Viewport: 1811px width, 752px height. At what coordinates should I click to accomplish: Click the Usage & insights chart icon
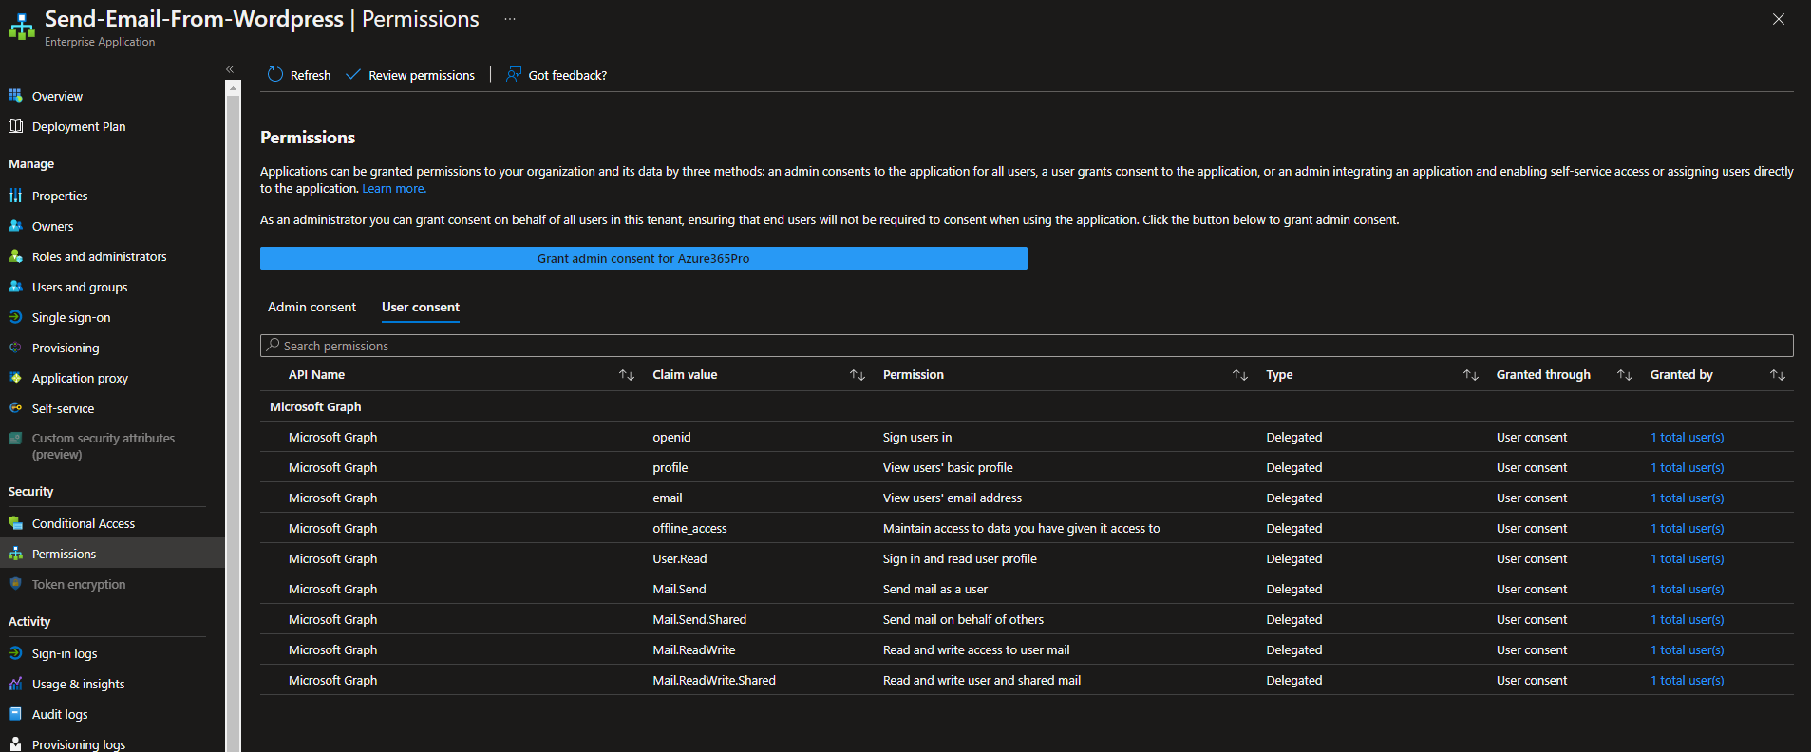(15, 684)
